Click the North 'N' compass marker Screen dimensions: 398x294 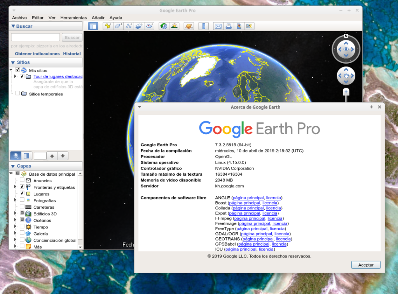pos(346,36)
